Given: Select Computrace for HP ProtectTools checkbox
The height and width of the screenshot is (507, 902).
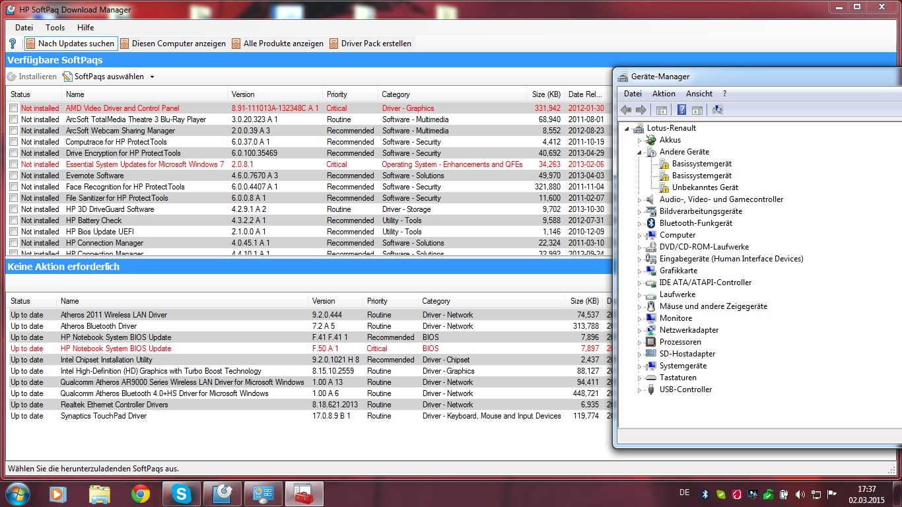Looking at the screenshot, I should [x=14, y=142].
